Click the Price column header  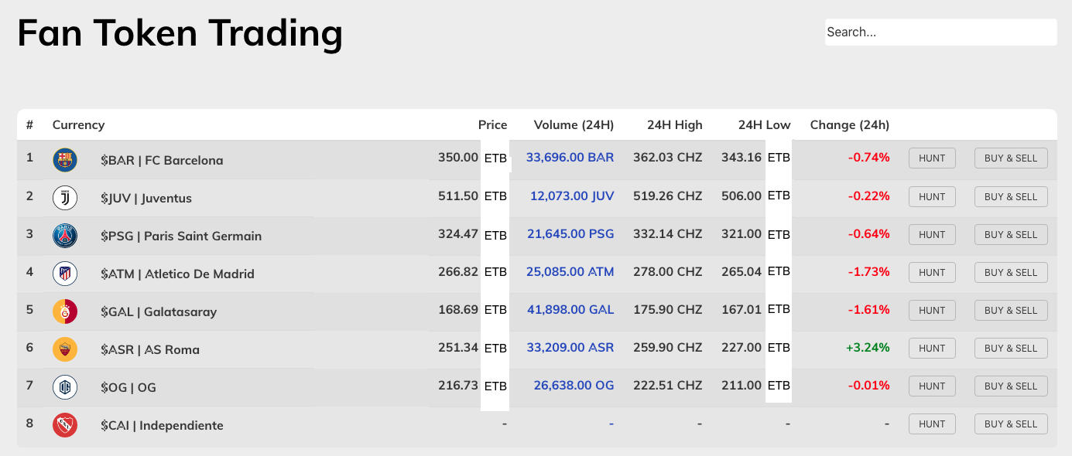coord(493,125)
